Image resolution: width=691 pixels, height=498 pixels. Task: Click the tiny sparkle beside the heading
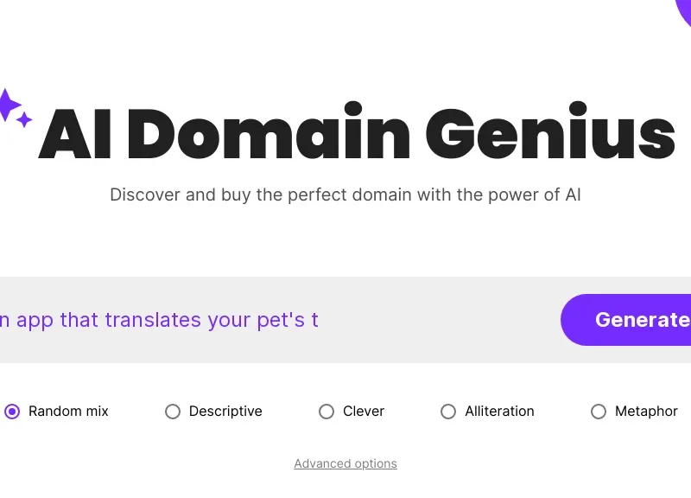[24, 119]
